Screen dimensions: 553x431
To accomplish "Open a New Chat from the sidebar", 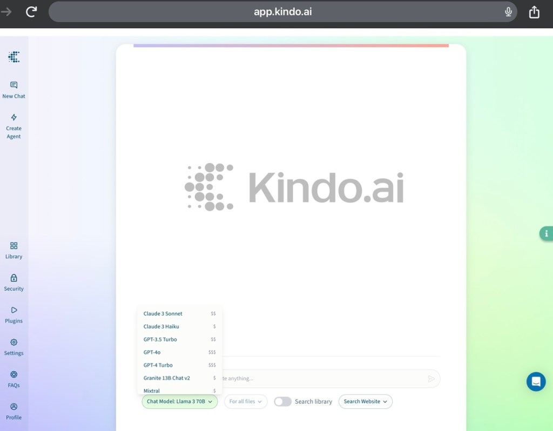I will 14,89.
